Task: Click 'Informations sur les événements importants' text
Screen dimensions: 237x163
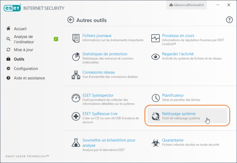Action: pos(113,40)
